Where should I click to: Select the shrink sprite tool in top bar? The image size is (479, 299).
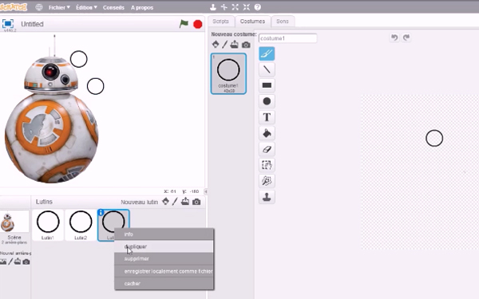tap(246, 7)
